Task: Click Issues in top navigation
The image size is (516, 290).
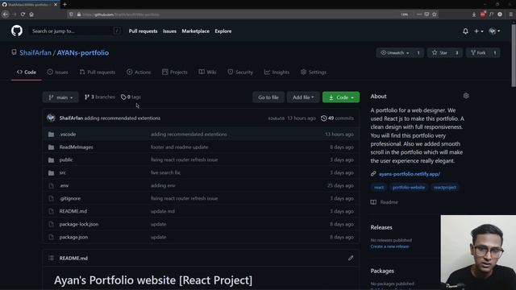Action: coord(169,31)
